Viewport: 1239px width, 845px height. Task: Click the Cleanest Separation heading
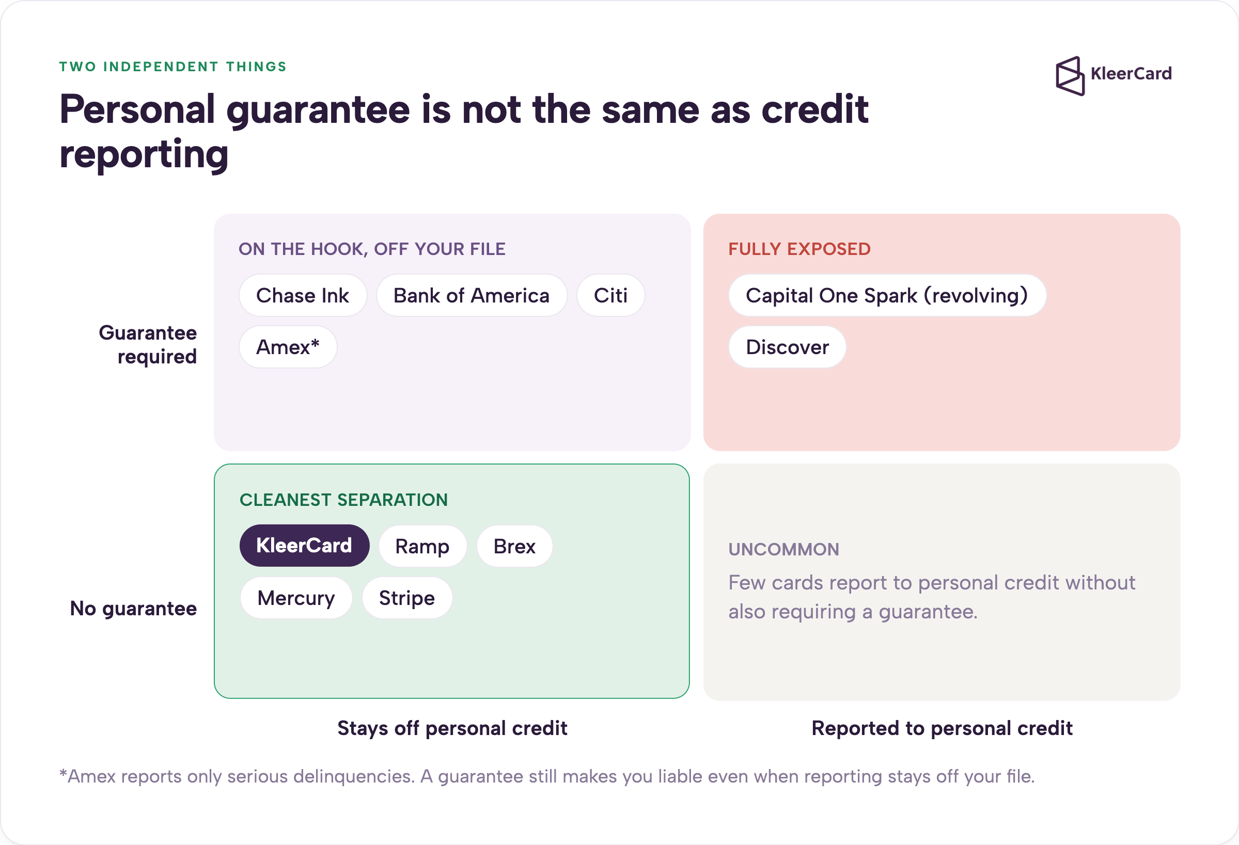point(343,500)
